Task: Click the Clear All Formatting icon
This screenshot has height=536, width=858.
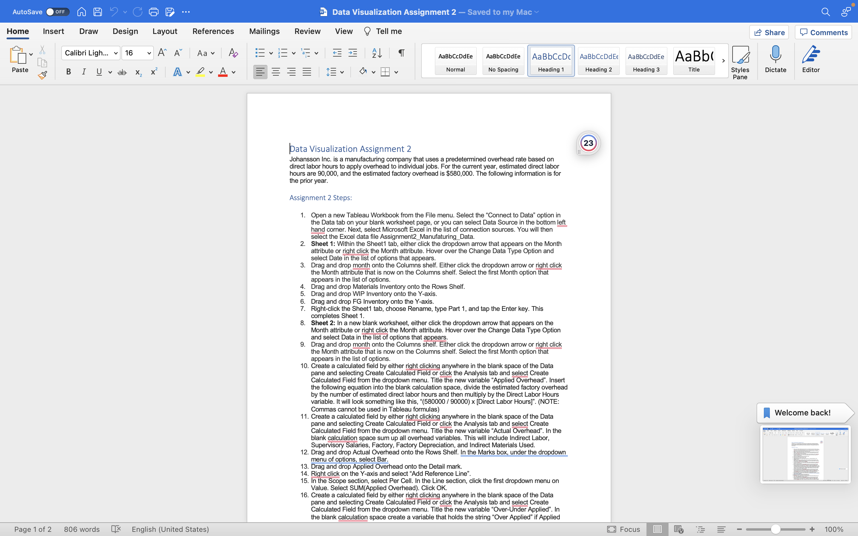Action: coord(233,53)
